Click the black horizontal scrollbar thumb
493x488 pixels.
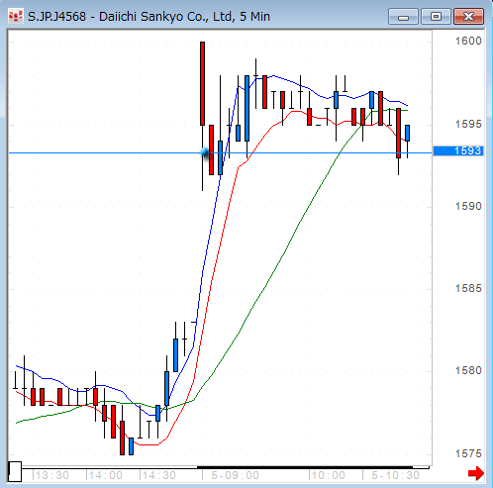coord(305,467)
